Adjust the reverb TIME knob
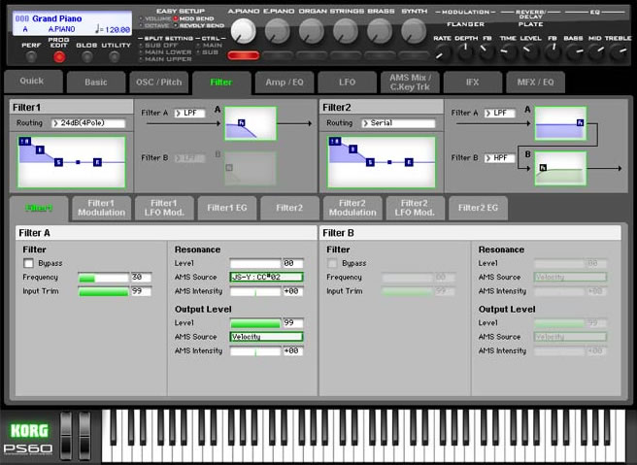Screen dimensions: 637x465 point(508,52)
